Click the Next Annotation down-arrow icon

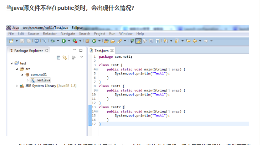click(x=165, y=41)
